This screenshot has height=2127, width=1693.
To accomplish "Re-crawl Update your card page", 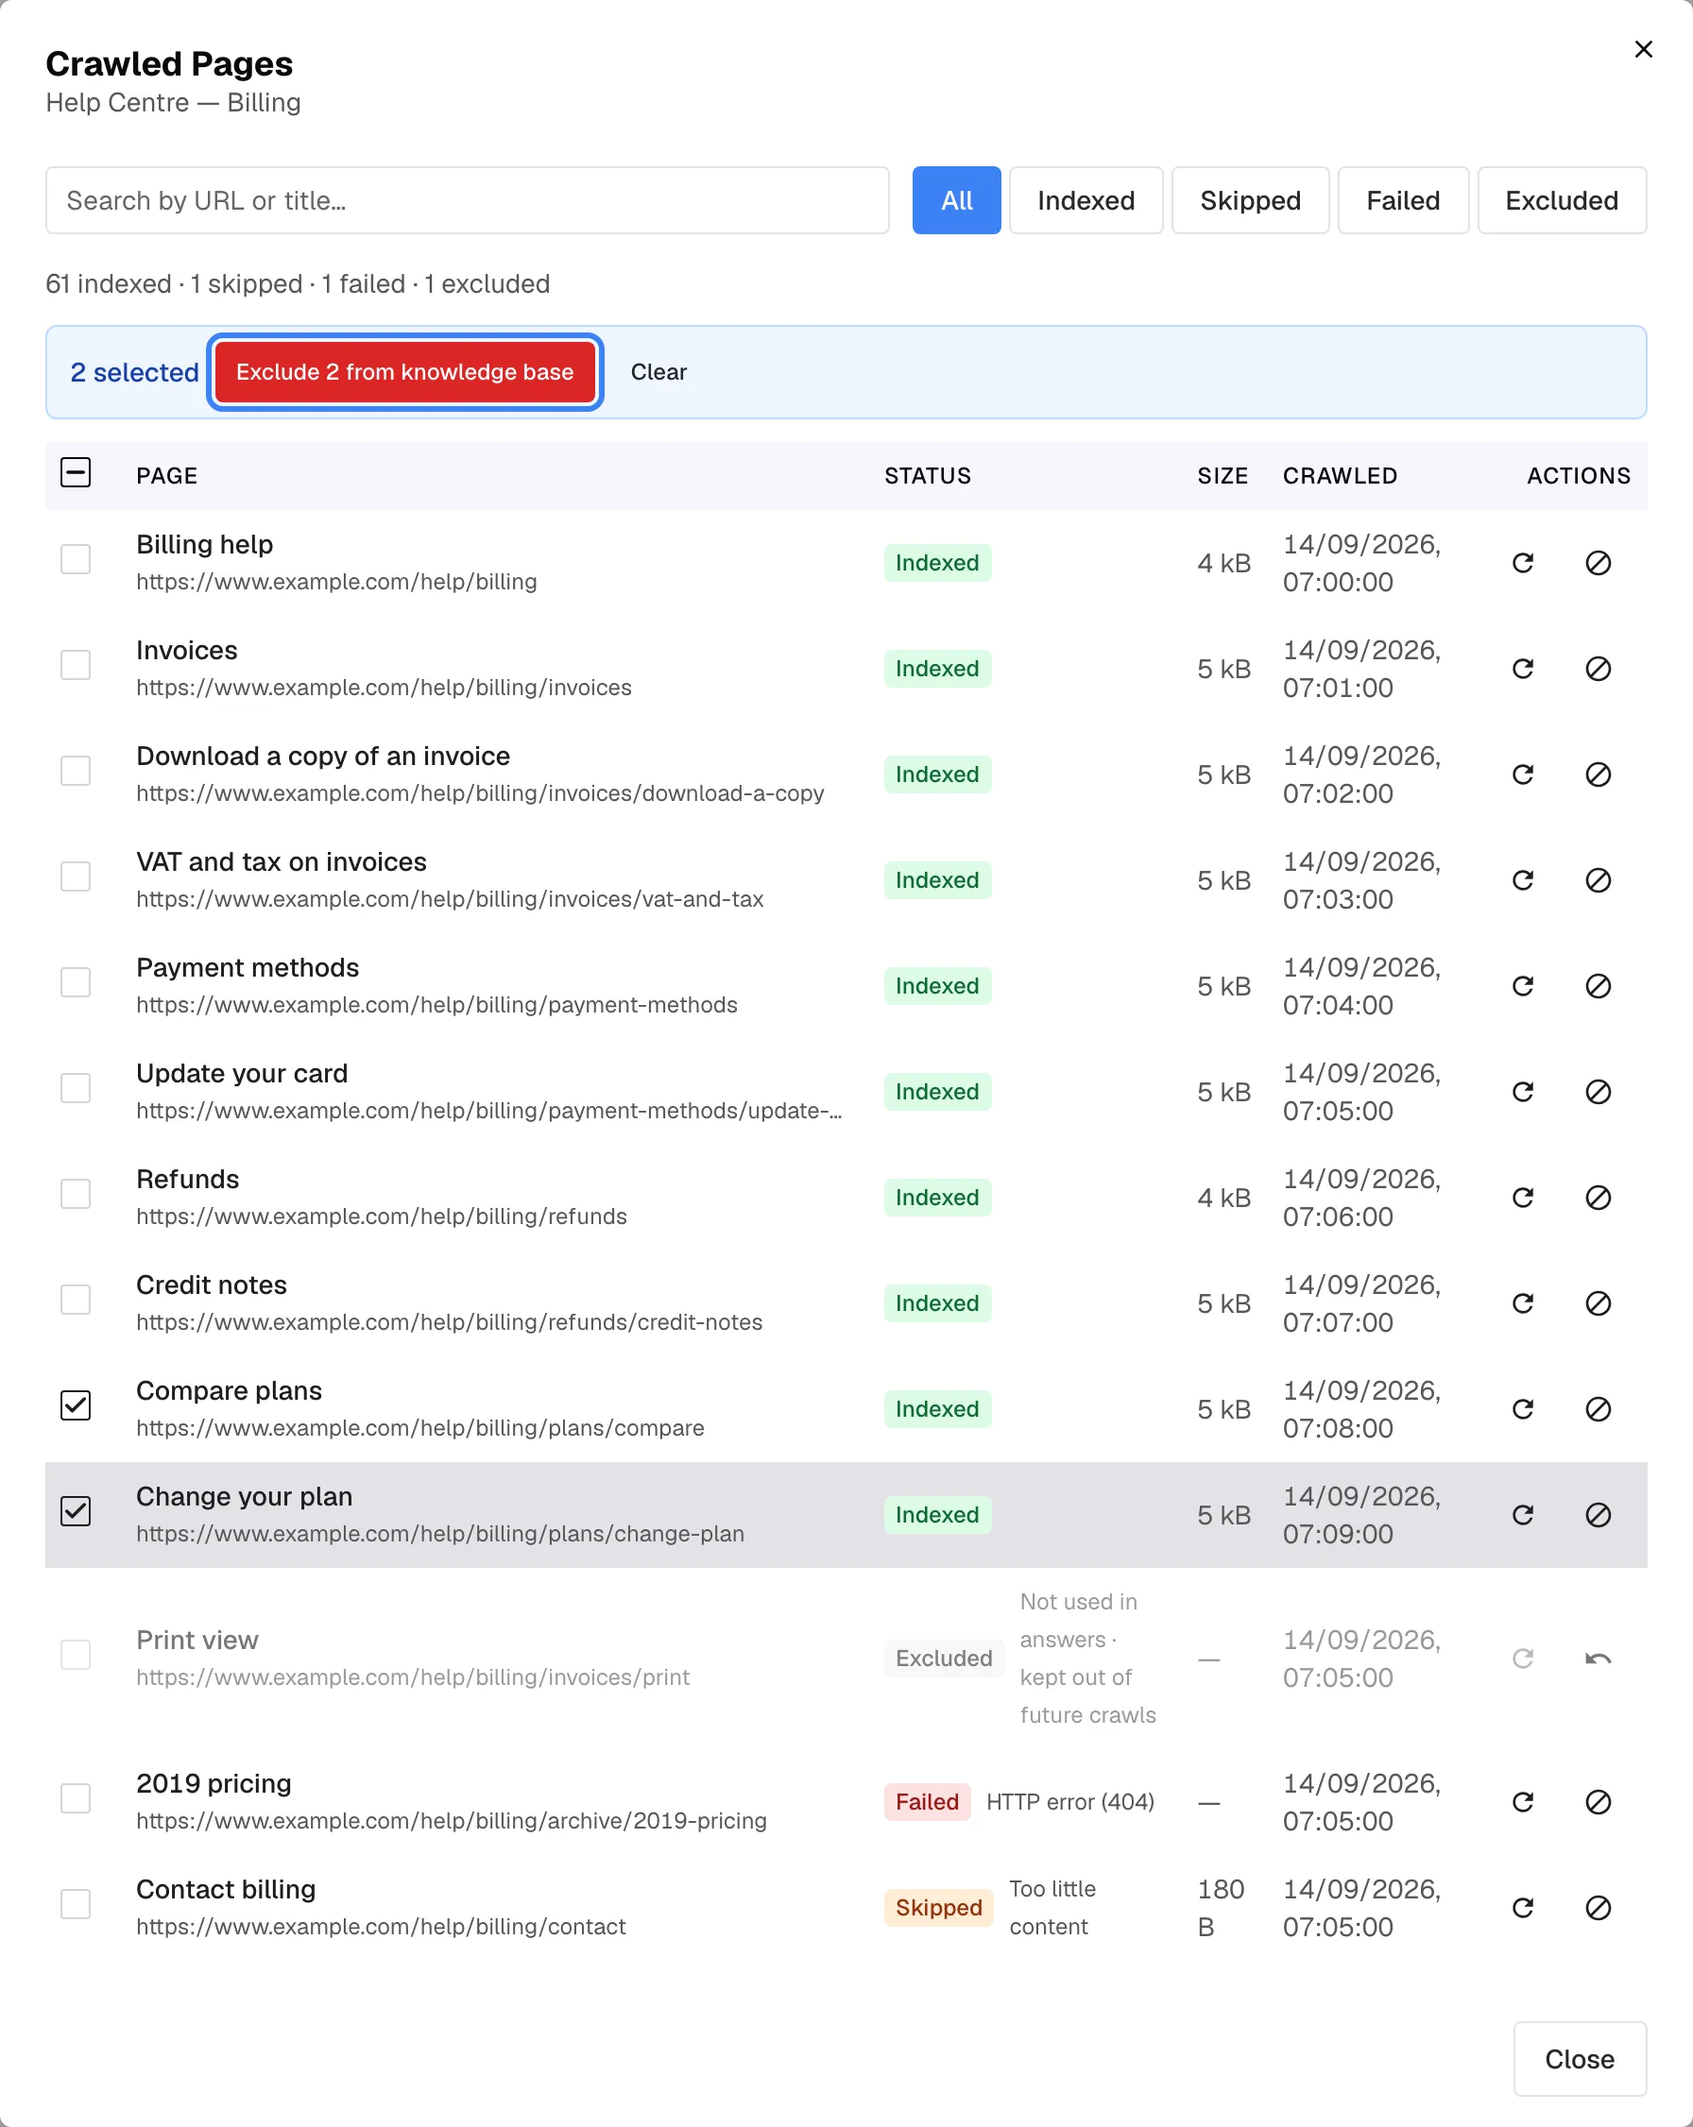I will pyautogui.click(x=1522, y=1091).
